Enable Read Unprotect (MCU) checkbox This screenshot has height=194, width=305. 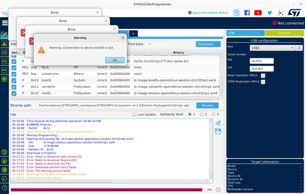[263, 76]
